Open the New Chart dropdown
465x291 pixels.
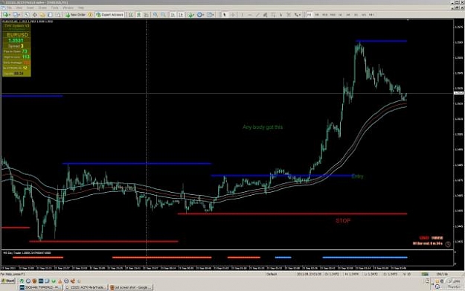coord(6,15)
